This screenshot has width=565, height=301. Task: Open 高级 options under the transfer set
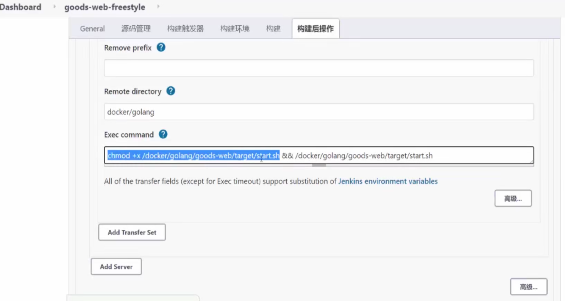pyautogui.click(x=513, y=198)
